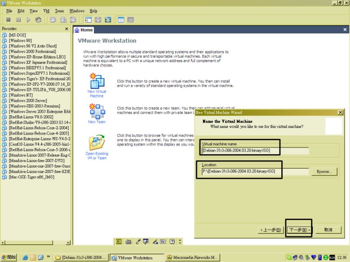
Task: Click the Browse... button in the wizard
Action: pyautogui.click(x=324, y=172)
